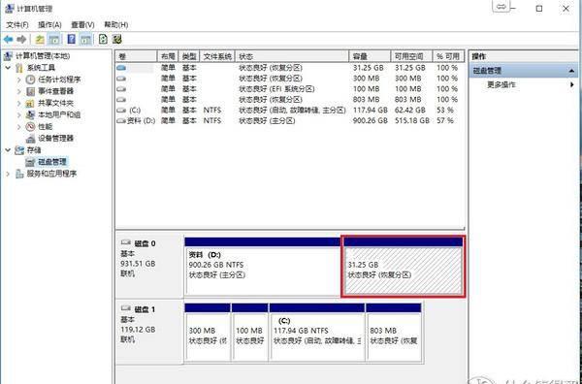Click the disk icon beside 磁盘 1
Viewport: 582px width, 384px height.
[x=126, y=308]
